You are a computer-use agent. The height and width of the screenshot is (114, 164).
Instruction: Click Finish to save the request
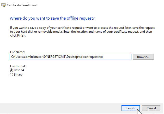click(x=130, y=108)
